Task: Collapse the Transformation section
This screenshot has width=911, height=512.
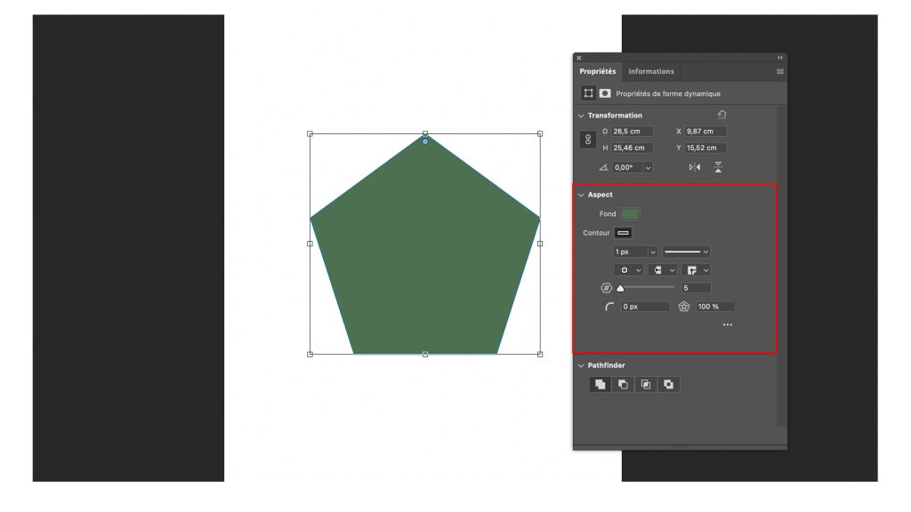Action: coord(581,116)
